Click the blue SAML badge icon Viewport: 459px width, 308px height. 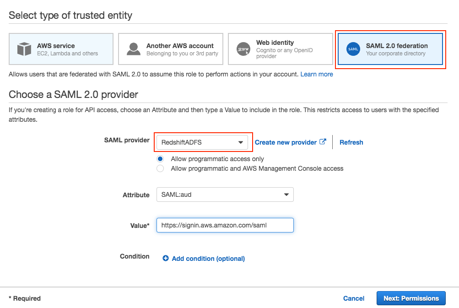(x=353, y=49)
